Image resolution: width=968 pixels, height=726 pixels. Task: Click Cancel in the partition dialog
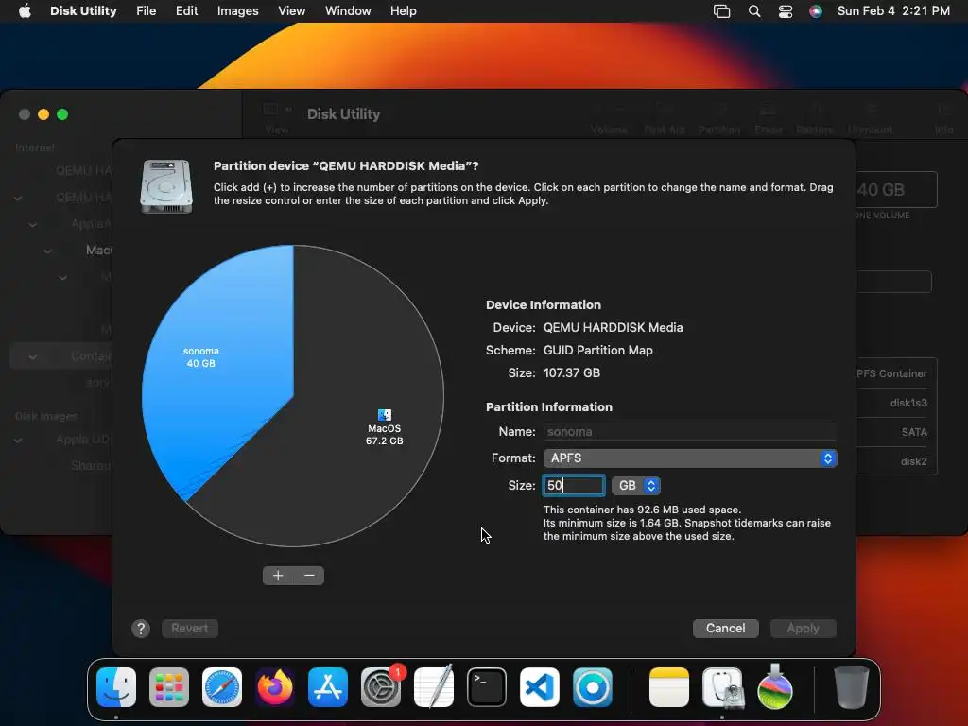point(725,629)
